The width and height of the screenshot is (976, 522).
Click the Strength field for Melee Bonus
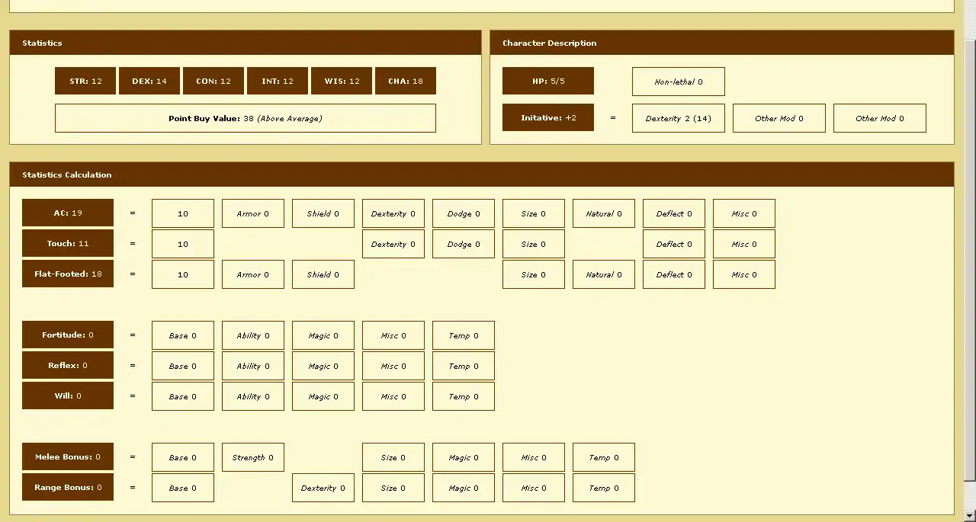tap(253, 457)
